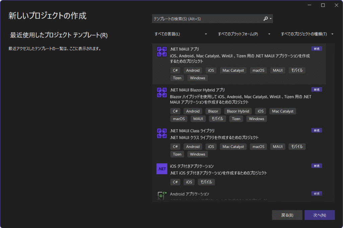Click the Blazor tag beside Android

(213, 111)
